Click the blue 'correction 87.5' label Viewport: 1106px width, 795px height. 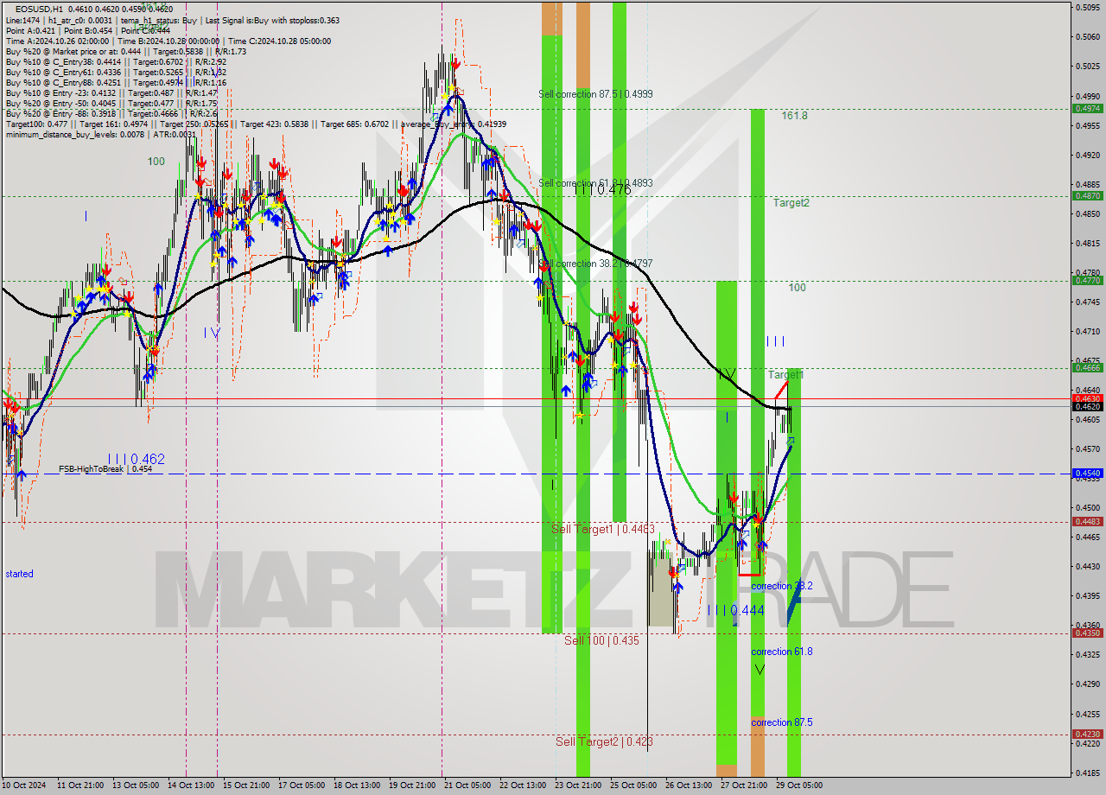coord(781,722)
